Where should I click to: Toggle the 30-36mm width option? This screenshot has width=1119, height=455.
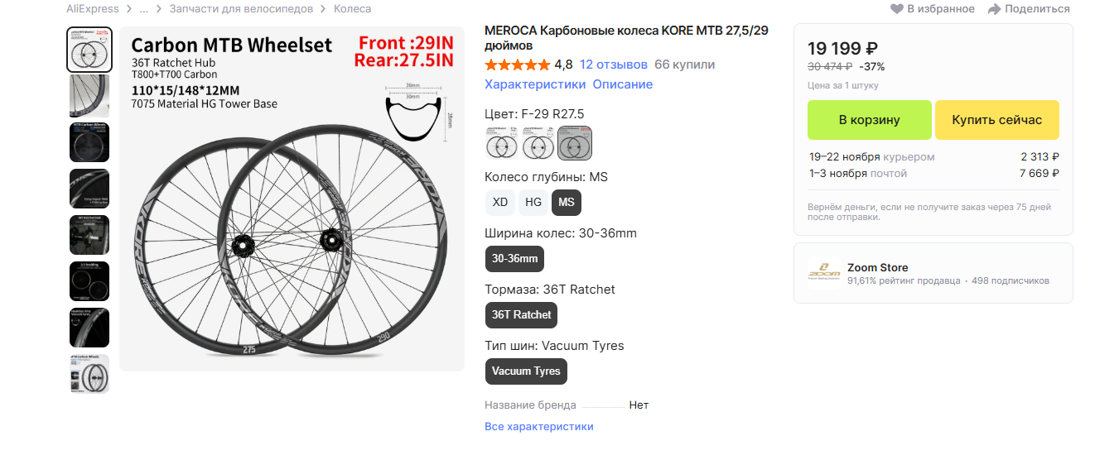[x=514, y=258]
